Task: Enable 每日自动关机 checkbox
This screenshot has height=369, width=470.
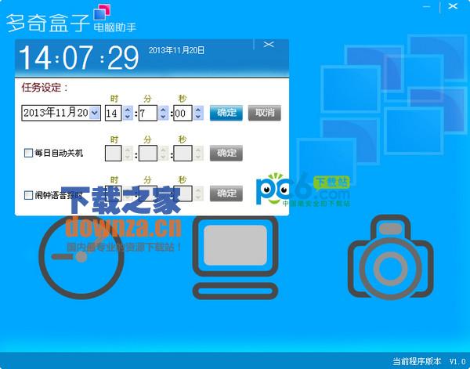Action: (28, 153)
